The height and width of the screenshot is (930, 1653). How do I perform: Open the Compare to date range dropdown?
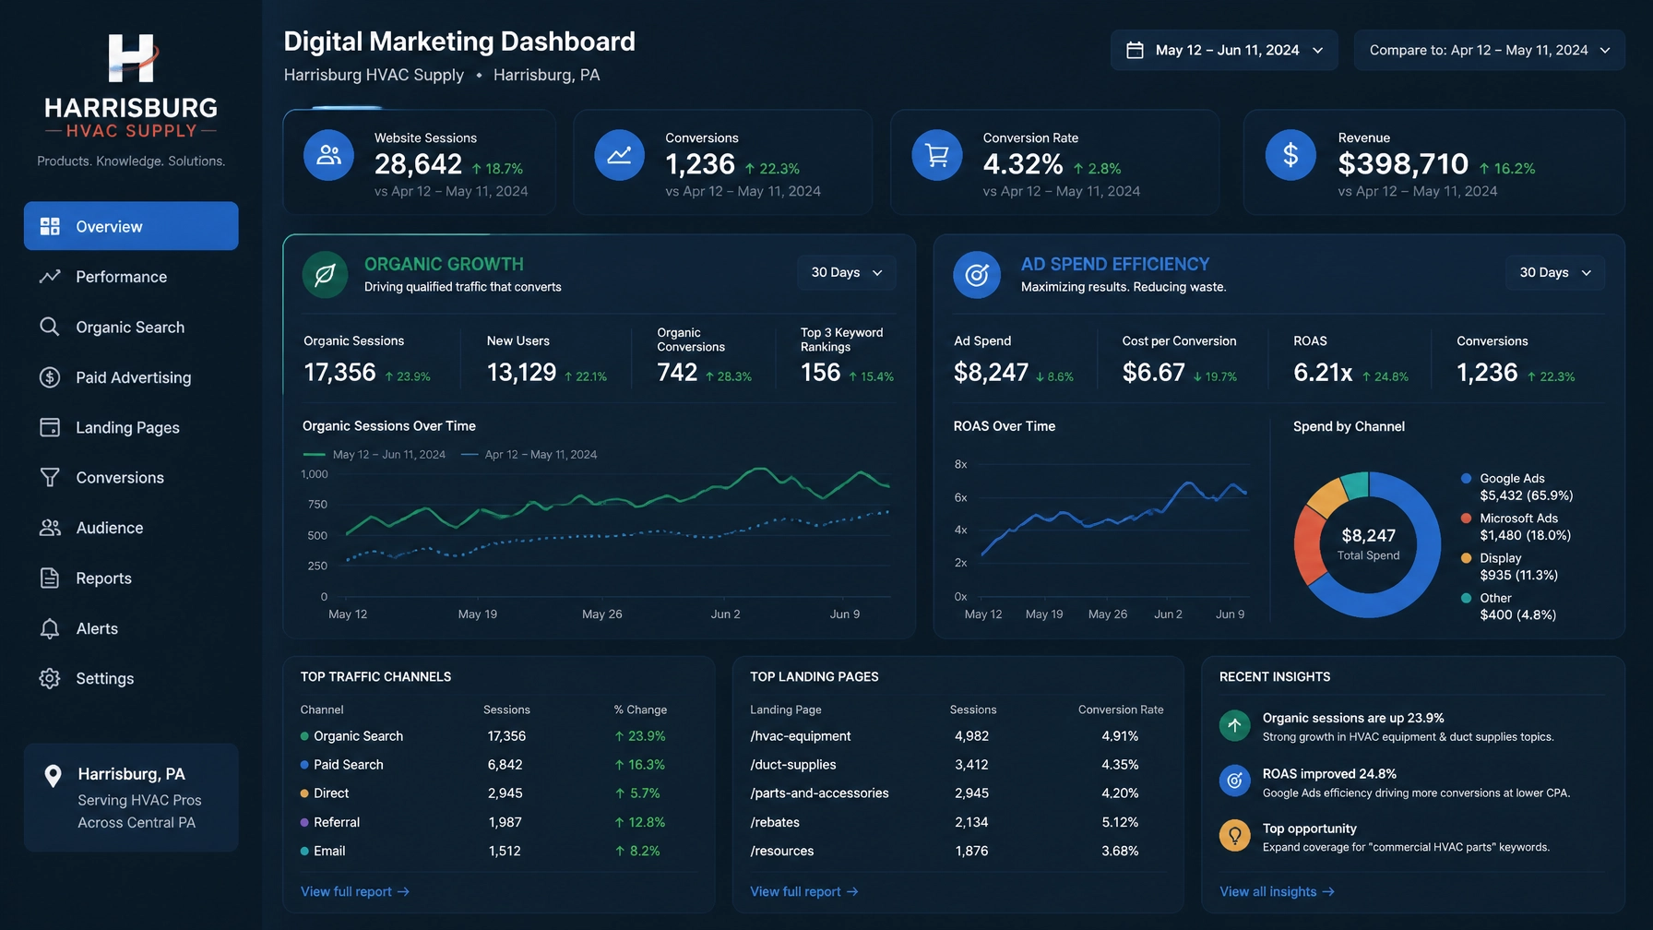click(x=1490, y=50)
